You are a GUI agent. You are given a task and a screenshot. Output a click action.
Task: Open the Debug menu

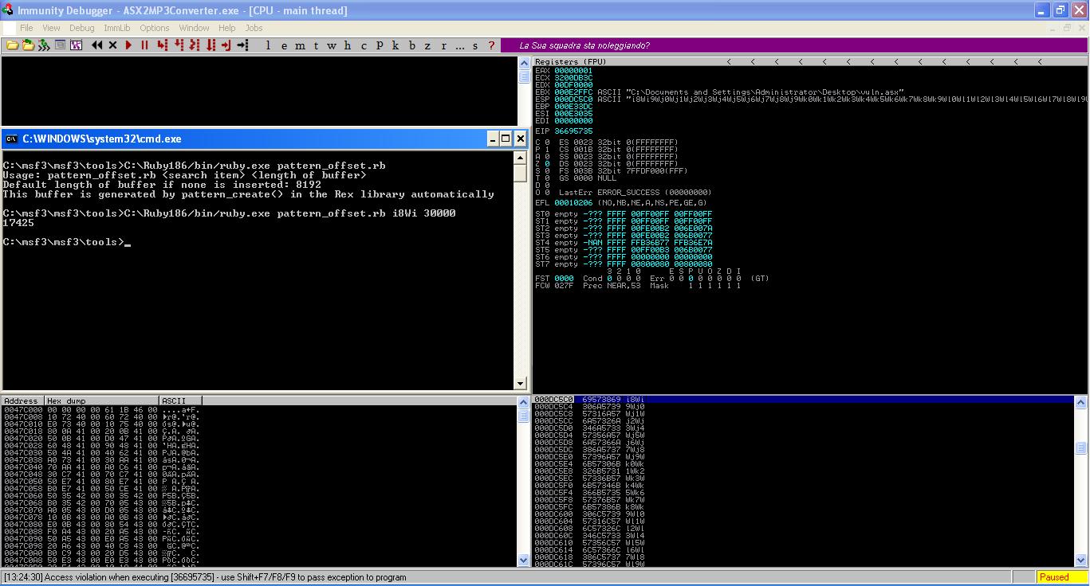[x=81, y=28]
